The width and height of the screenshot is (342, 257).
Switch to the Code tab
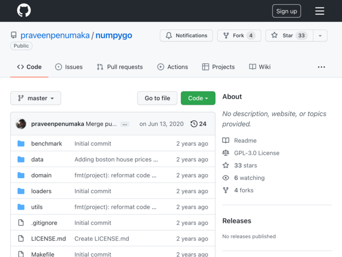point(29,67)
